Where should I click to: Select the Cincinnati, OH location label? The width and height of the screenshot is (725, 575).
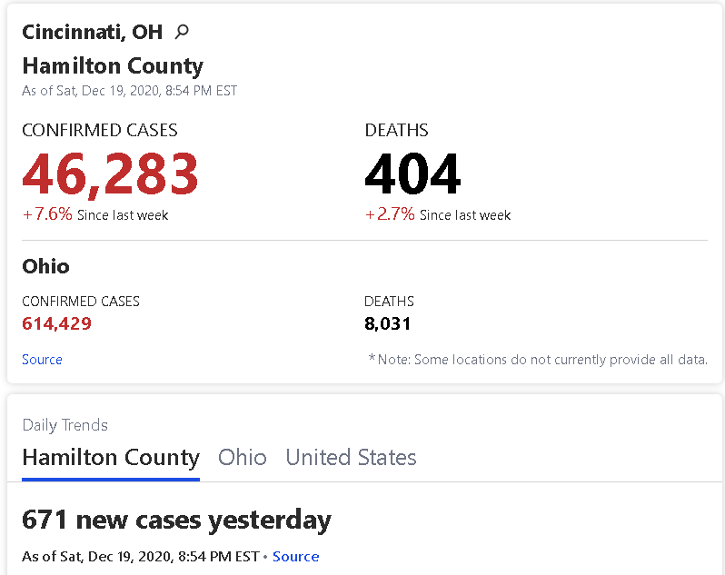93,33
